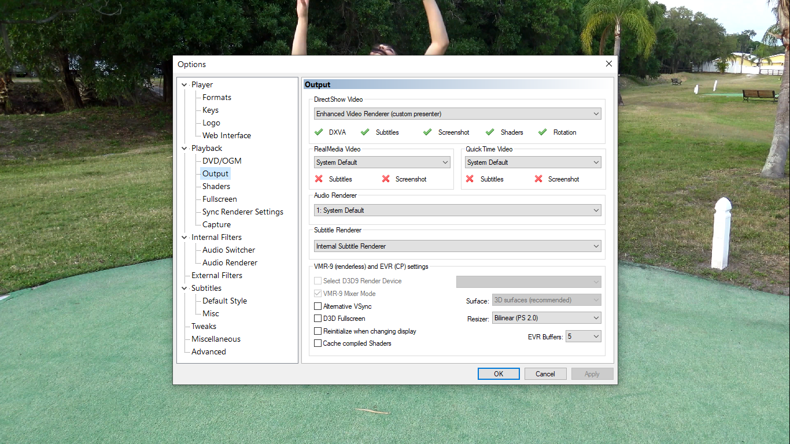Open the RealMedia Video dropdown

[382, 162]
